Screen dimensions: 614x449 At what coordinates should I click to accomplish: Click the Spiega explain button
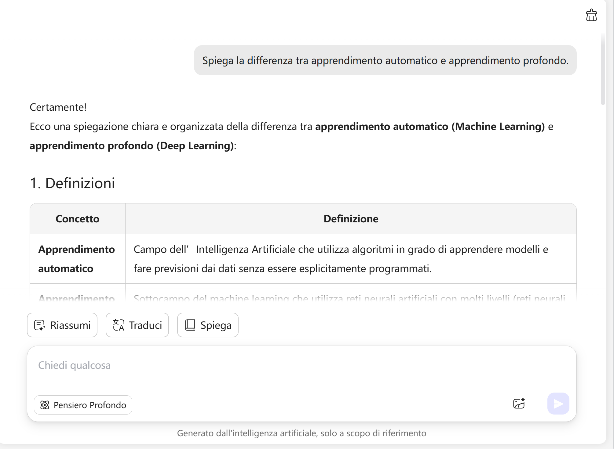click(x=208, y=325)
